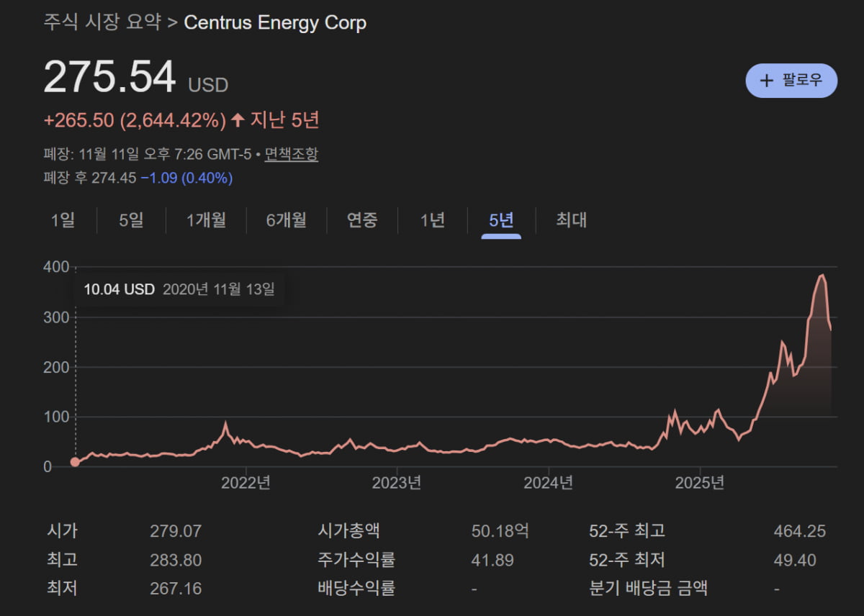
Task: Follow the stock with the 팔로우 button
Action: coord(791,80)
